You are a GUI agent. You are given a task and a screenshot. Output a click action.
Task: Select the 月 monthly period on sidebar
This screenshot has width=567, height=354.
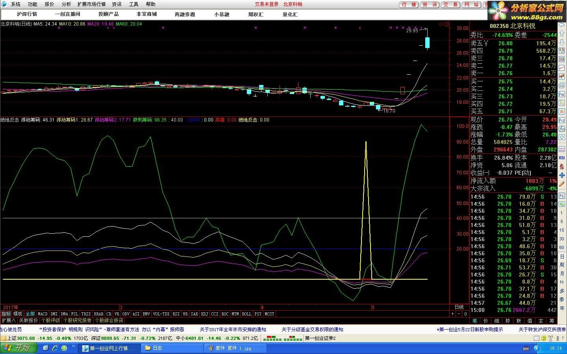pos(562,273)
